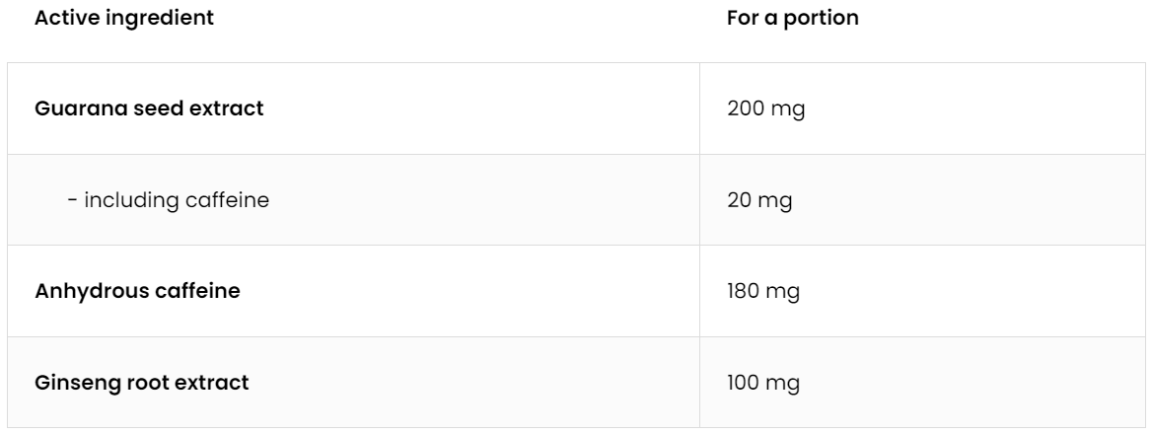
Task: Click the word 'extract' in the Guarana row
Action: coord(232,108)
